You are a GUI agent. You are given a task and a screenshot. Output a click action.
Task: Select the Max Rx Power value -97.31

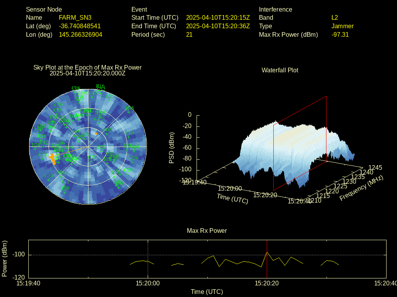[340, 35]
